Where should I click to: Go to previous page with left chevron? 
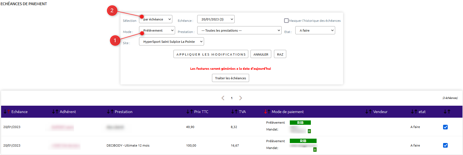coord(223,98)
